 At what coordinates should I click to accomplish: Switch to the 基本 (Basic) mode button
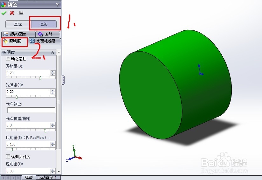point(18,24)
